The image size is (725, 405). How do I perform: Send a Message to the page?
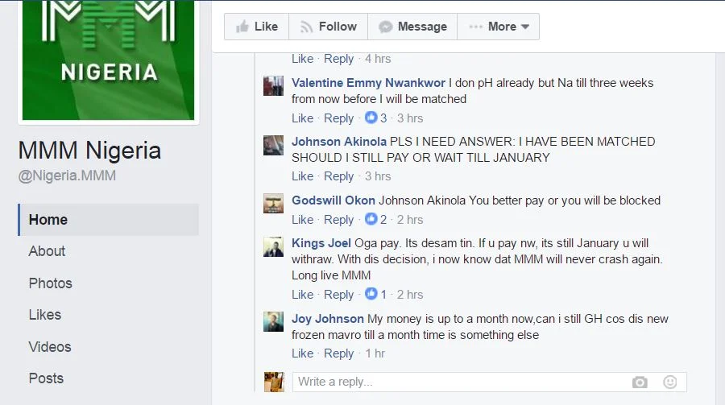click(x=412, y=27)
